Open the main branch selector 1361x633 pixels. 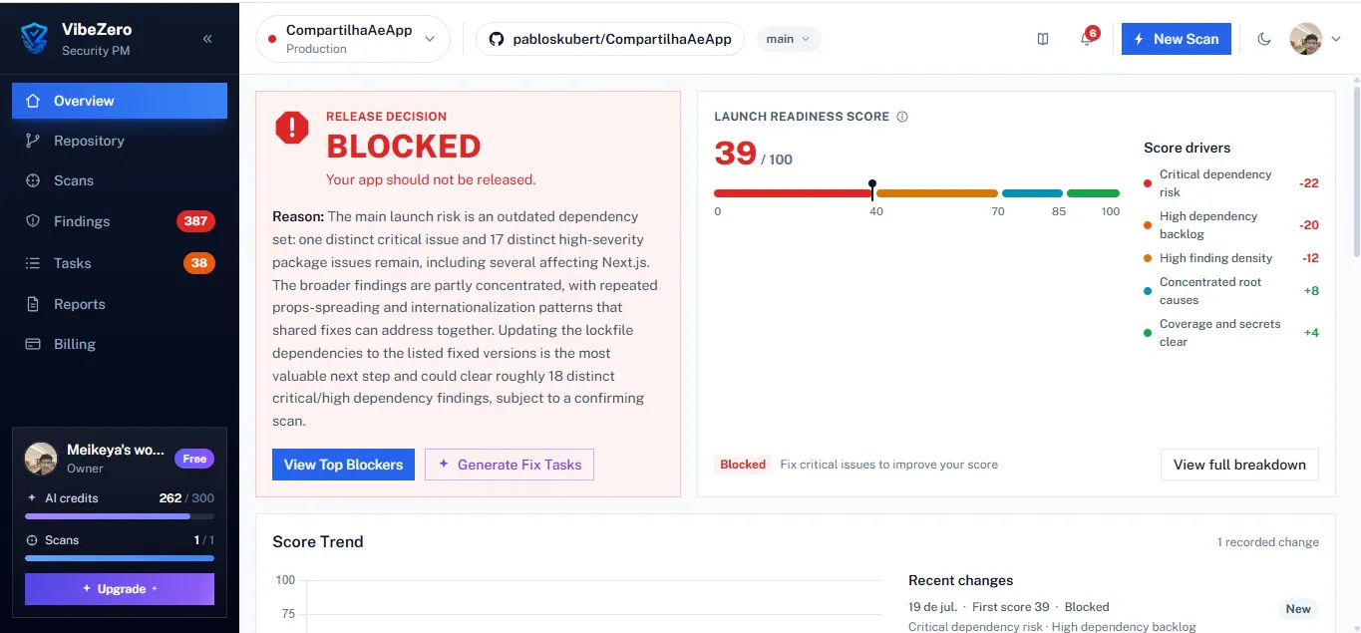(x=789, y=39)
